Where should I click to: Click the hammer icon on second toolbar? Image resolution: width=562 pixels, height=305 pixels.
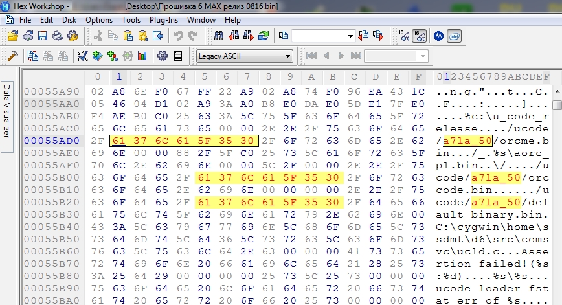(12, 56)
